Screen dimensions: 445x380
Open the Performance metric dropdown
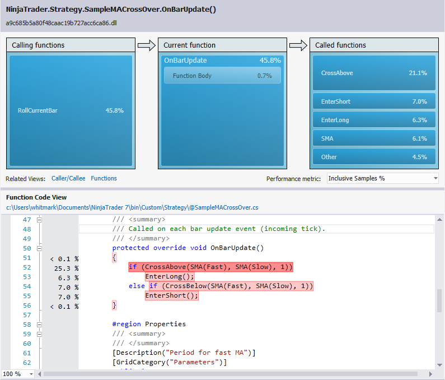pyautogui.click(x=382, y=178)
